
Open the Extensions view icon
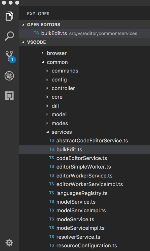tap(9, 96)
